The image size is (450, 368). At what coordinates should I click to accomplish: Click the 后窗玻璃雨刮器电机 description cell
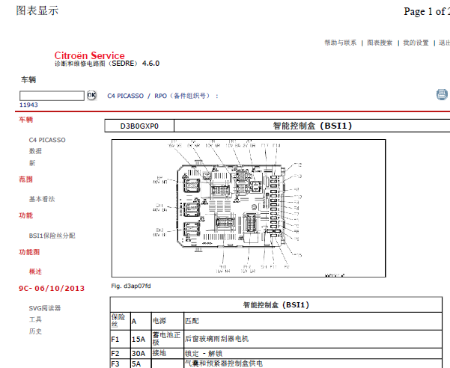tap(313, 340)
